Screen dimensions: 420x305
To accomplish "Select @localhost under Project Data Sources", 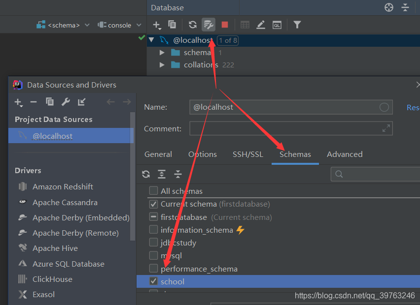I will [70, 136].
